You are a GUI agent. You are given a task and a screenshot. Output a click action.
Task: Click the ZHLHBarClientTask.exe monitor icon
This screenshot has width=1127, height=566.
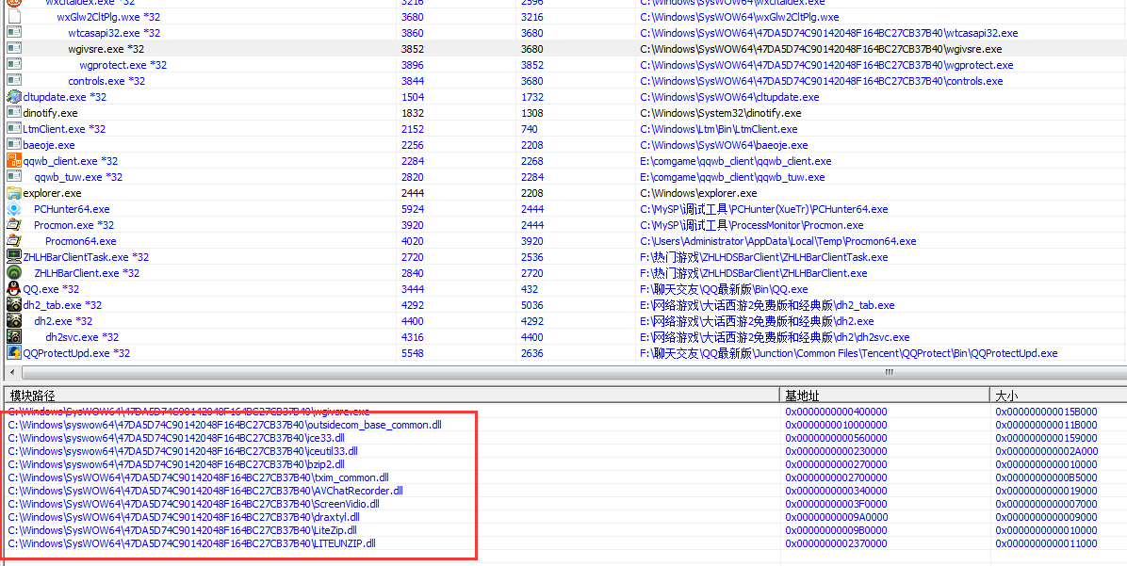(x=14, y=256)
